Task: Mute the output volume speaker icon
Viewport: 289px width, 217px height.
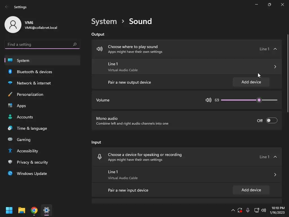Action: pos(209,100)
